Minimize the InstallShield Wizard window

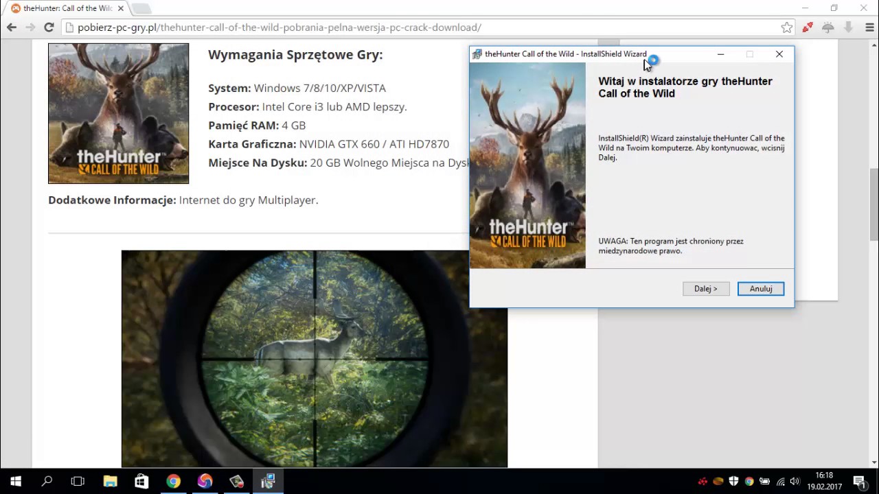point(720,54)
